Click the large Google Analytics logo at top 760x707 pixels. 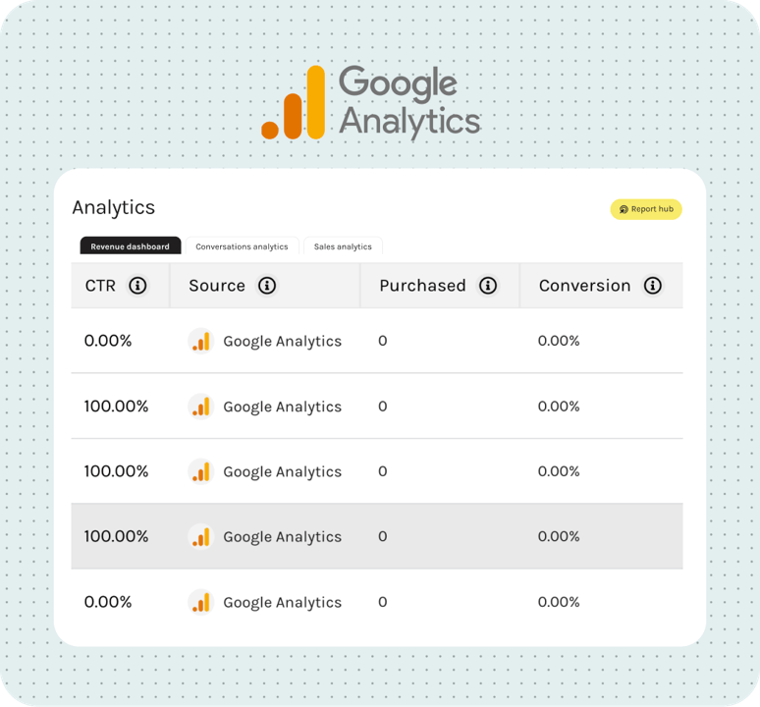coord(371,102)
